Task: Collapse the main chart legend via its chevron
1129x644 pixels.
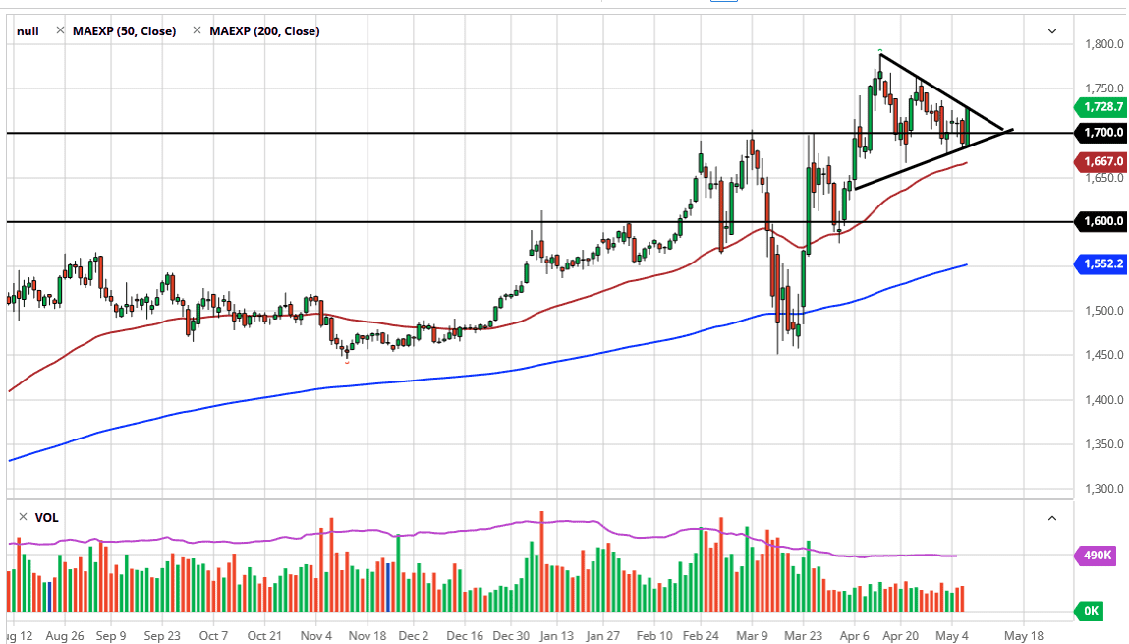Action: pos(1051,30)
